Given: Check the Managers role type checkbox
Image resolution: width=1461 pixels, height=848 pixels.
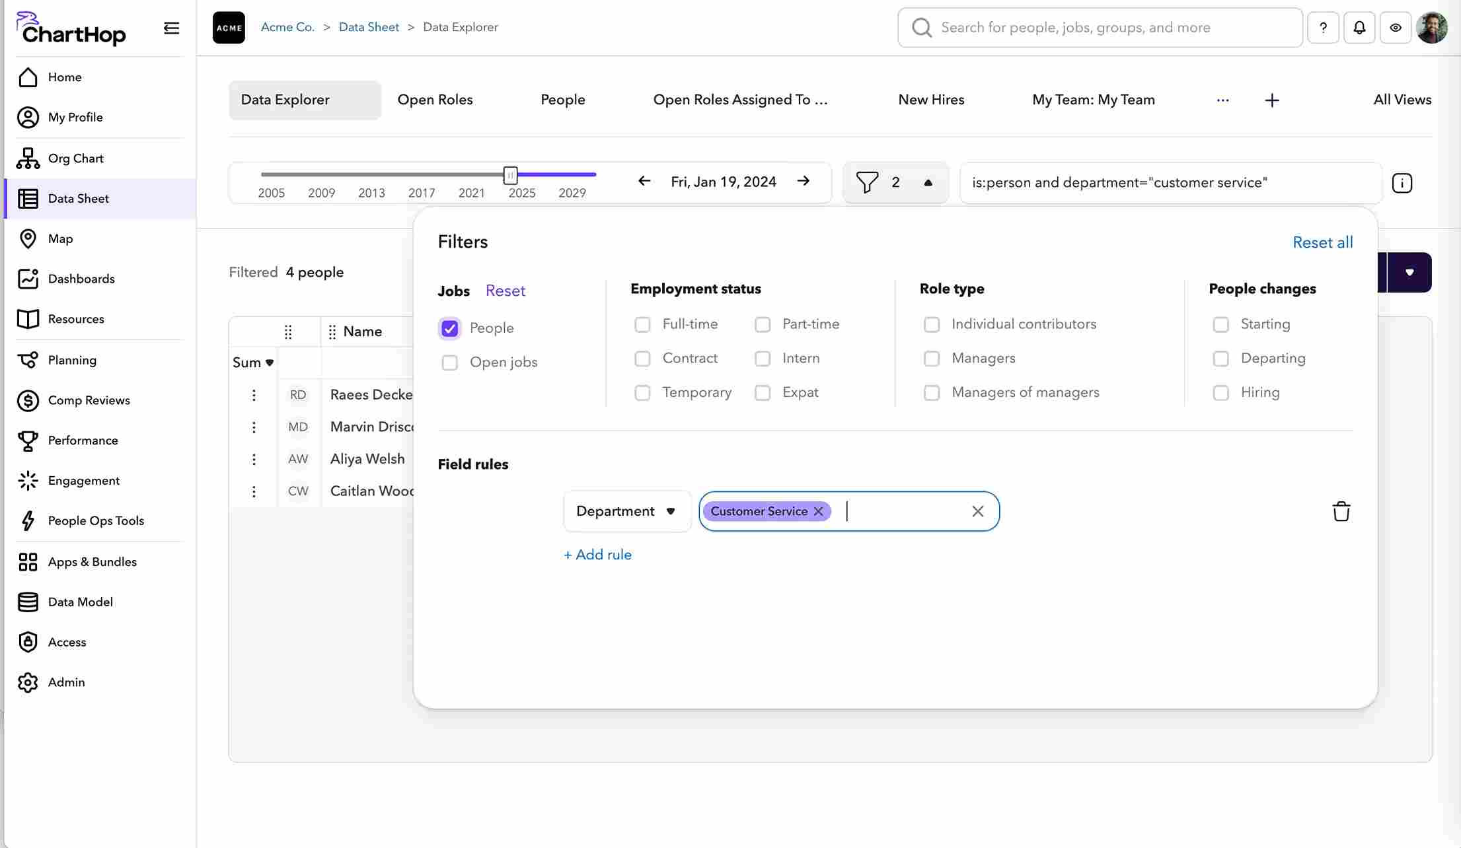Looking at the screenshot, I should pos(932,359).
